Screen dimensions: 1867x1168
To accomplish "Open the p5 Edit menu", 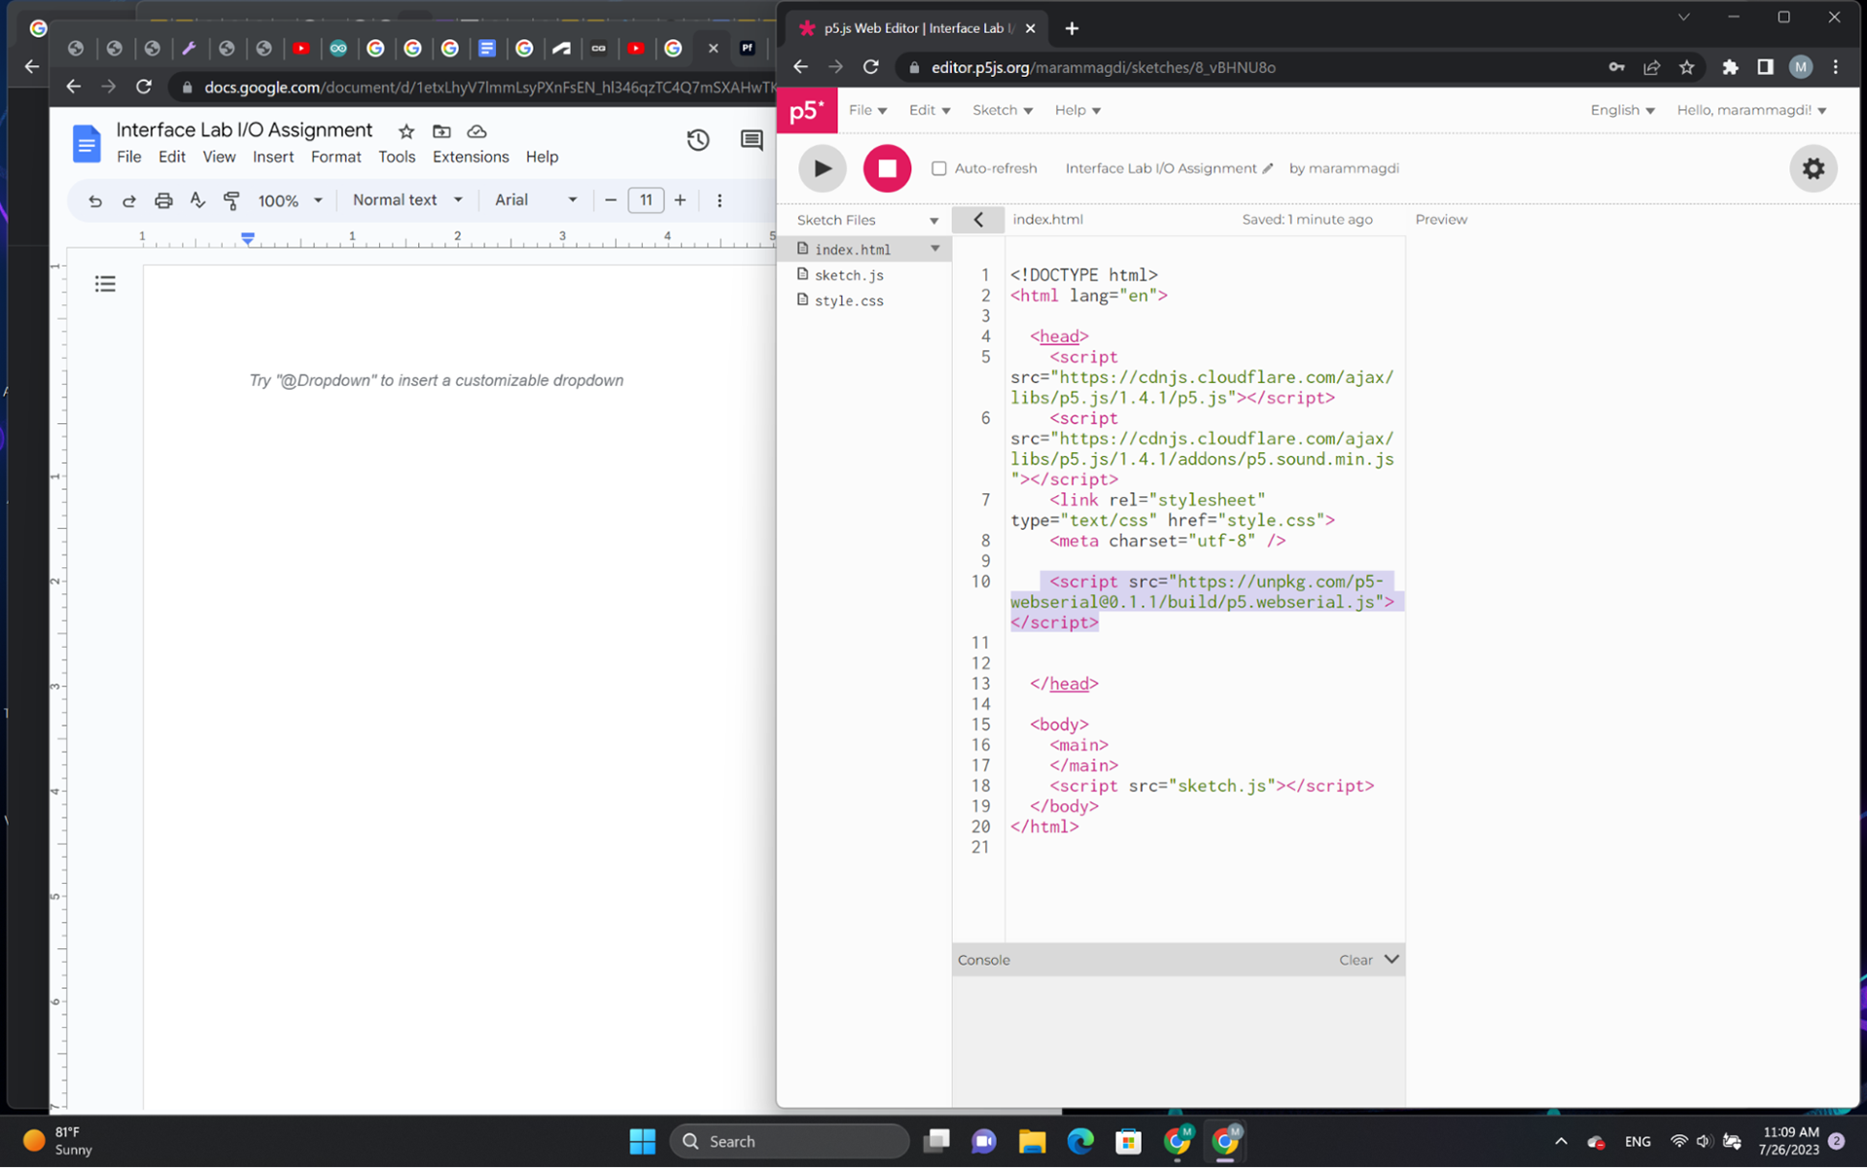I will 930,110.
